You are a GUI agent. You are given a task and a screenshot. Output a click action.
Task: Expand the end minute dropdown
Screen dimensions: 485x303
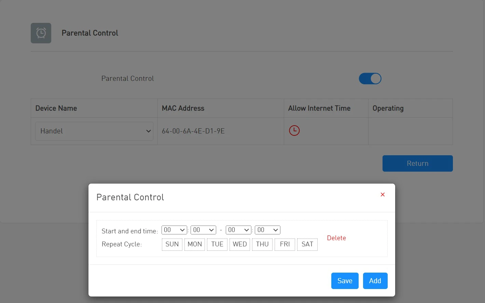click(267, 230)
